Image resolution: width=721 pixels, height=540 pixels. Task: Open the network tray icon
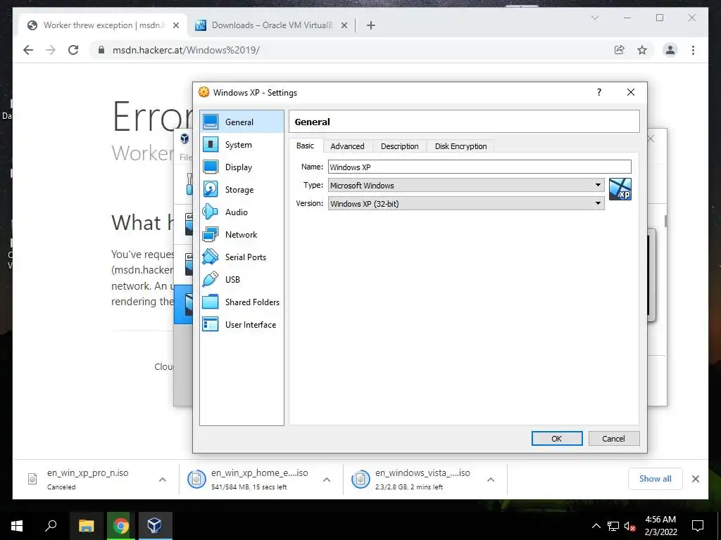click(613, 526)
